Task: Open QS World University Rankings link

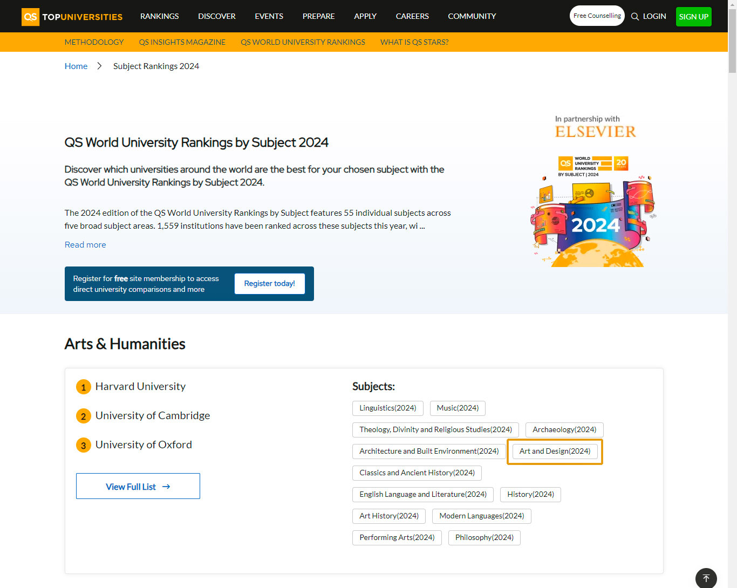Action: 303,42
